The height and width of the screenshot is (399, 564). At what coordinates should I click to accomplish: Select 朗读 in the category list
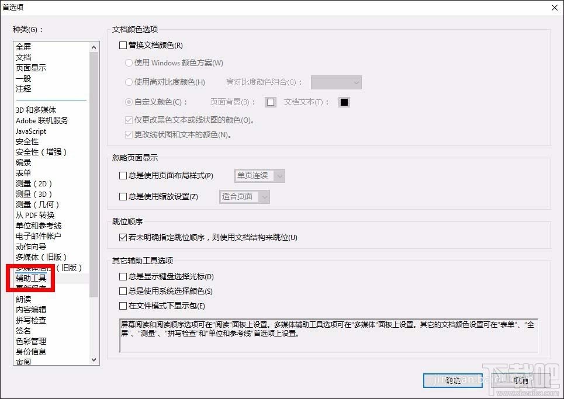click(x=23, y=299)
